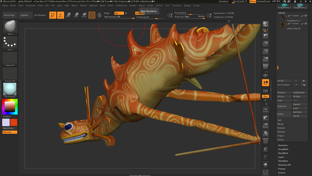Open the Render menu
Image resolution: width=312 pixels, height=176 pixels.
coord(133,6)
